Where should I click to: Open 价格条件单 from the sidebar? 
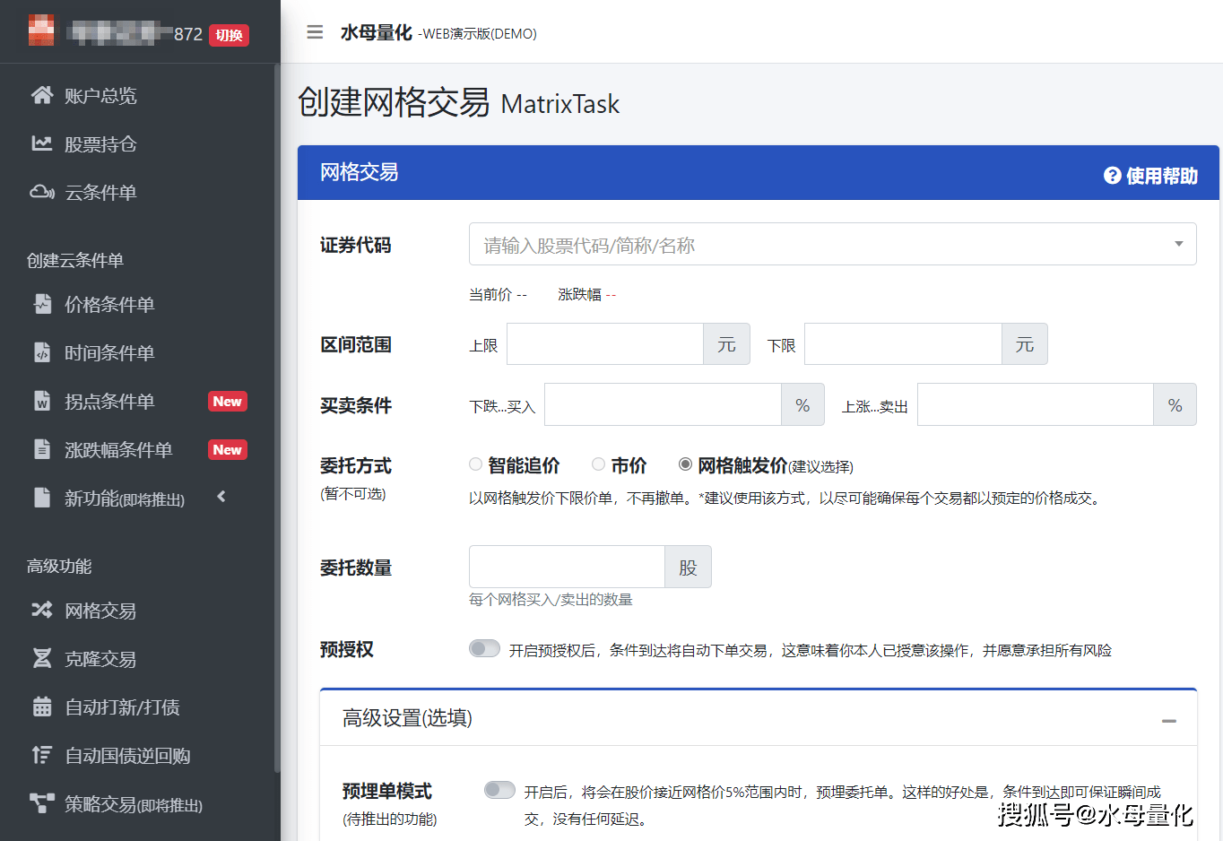point(42,304)
